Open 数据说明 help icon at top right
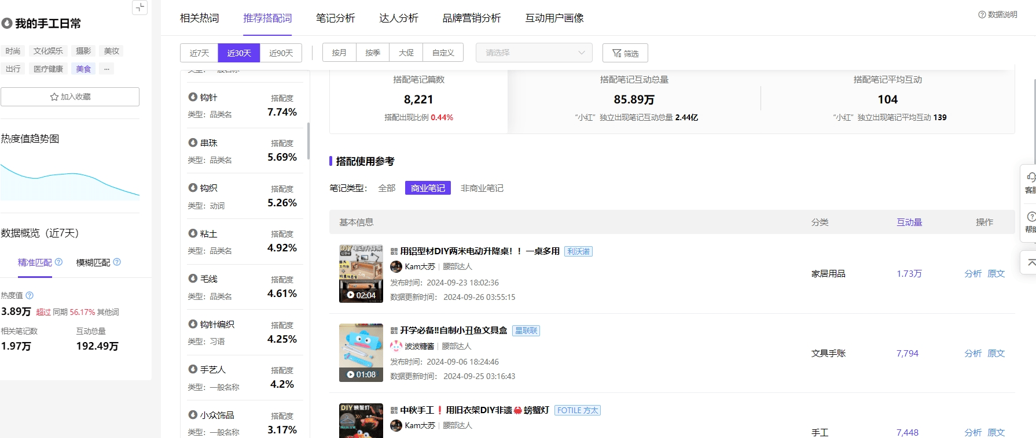This screenshot has height=438, width=1036. (982, 14)
